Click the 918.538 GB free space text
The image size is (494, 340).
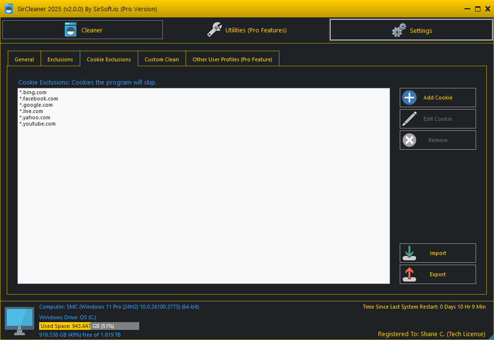pyautogui.click(x=80, y=335)
